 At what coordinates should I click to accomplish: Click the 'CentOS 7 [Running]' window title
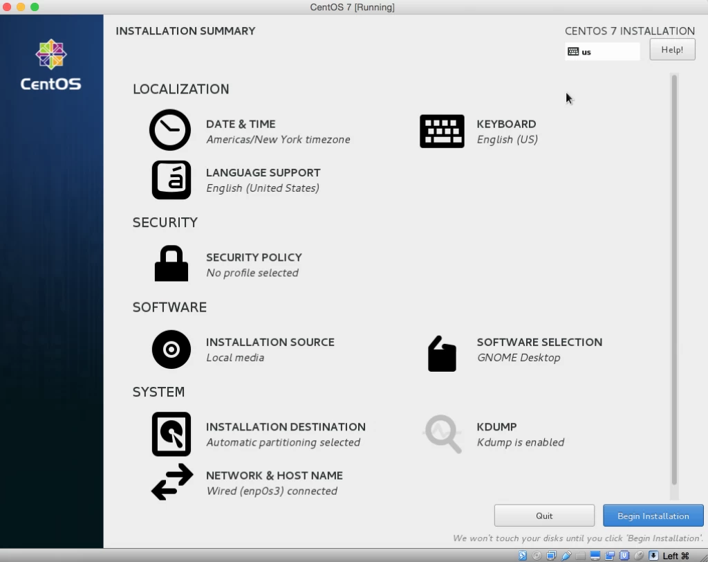click(352, 7)
